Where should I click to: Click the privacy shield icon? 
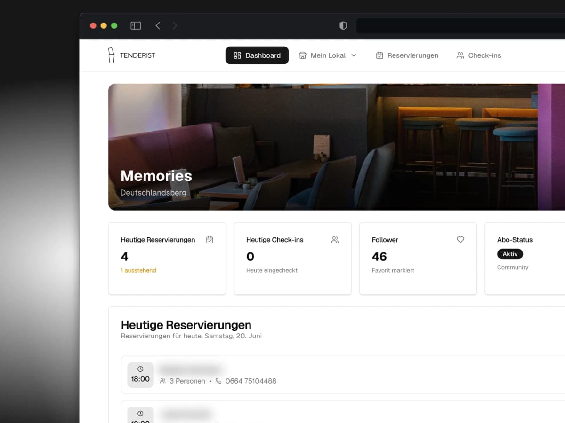coord(343,26)
